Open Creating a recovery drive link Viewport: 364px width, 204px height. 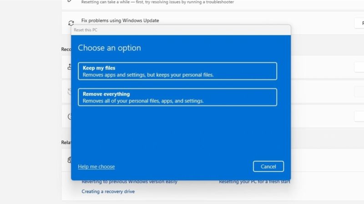108,191
